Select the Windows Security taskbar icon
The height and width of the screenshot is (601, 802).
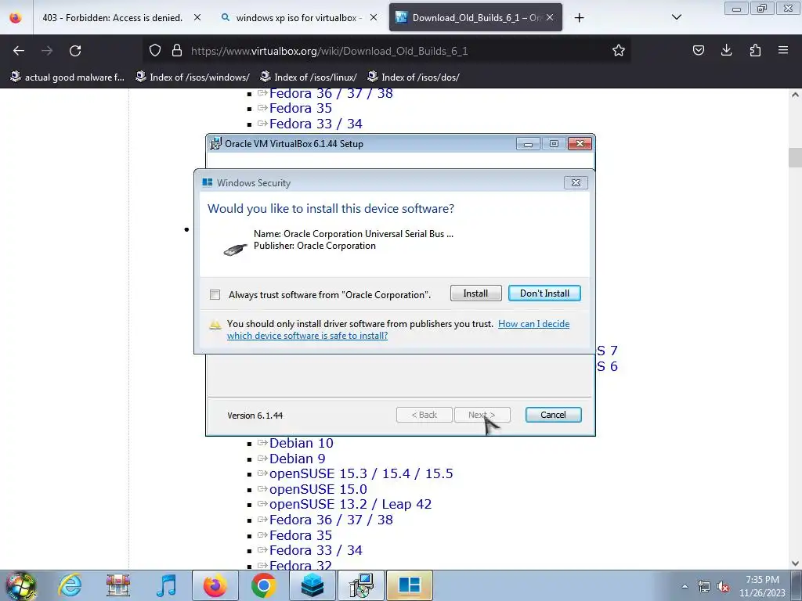coord(410,585)
